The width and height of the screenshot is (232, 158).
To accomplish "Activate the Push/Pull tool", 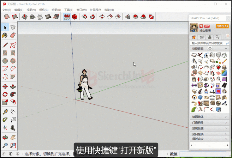I will [x=13, y=86].
